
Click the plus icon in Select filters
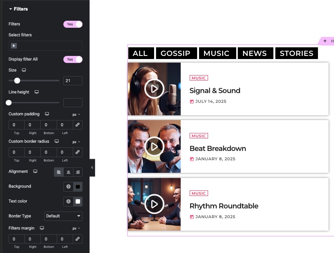[x=14, y=46]
